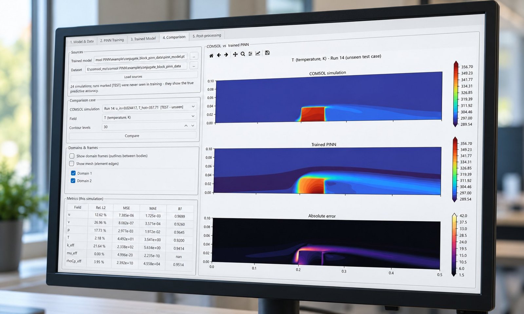
Task: Click the R² column header
Action: (180, 209)
